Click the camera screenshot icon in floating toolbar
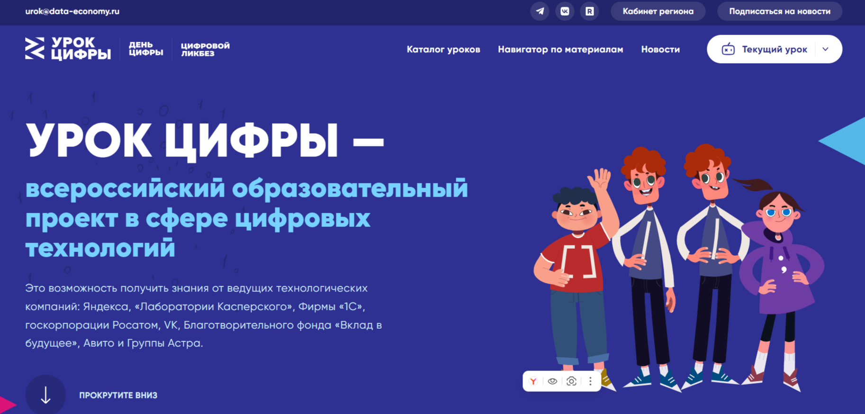Screen dimensions: 865x414 [571, 381]
